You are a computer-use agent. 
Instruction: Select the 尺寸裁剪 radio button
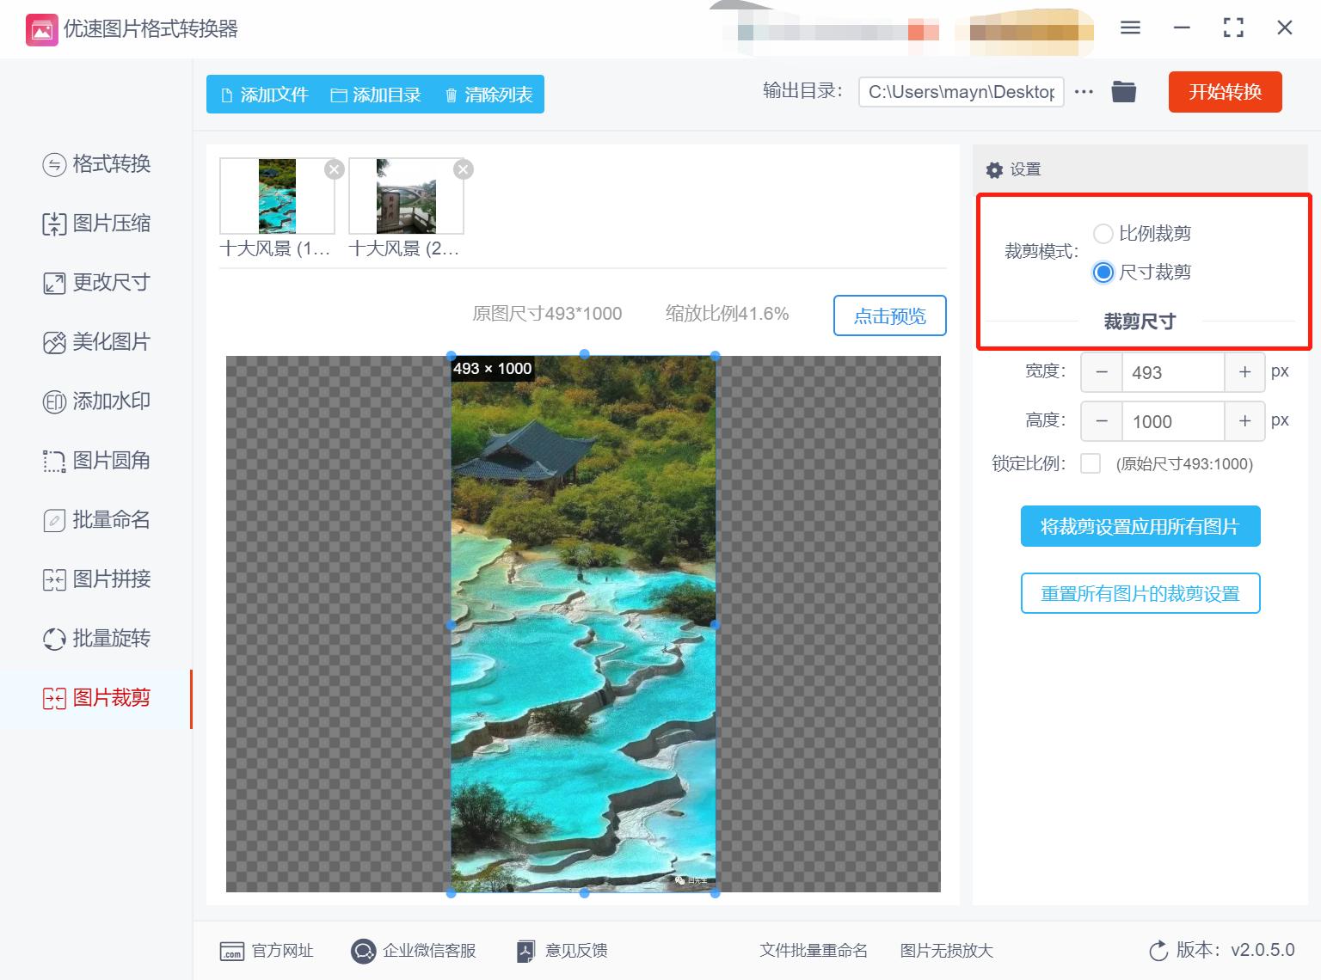coord(1103,273)
